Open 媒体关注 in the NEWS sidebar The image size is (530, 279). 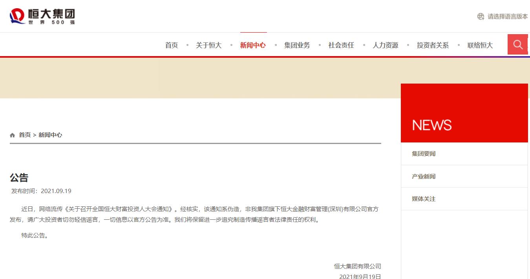(x=464, y=199)
